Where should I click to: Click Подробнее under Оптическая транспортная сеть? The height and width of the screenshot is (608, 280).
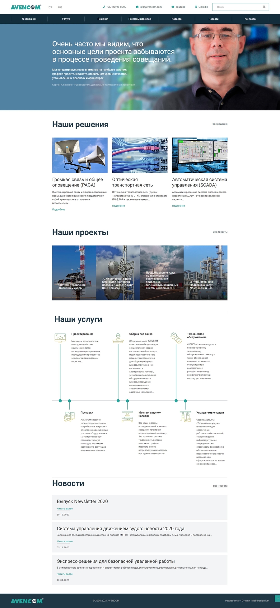click(119, 206)
